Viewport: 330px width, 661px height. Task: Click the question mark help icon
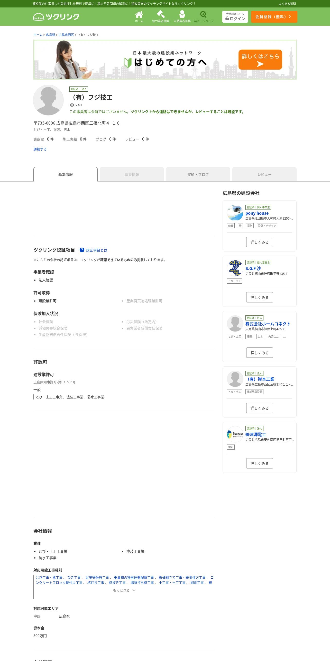pyautogui.click(x=82, y=250)
